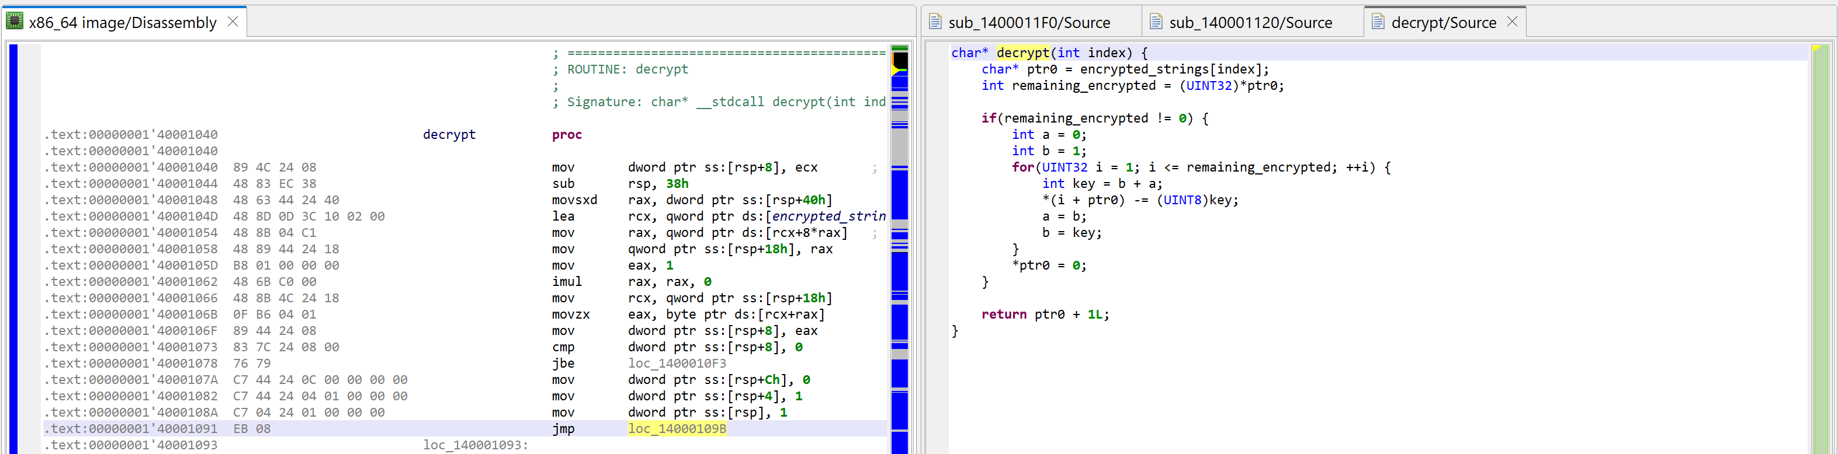
Task: Click the return ptr0 + 1L; statement
Action: click(1045, 315)
